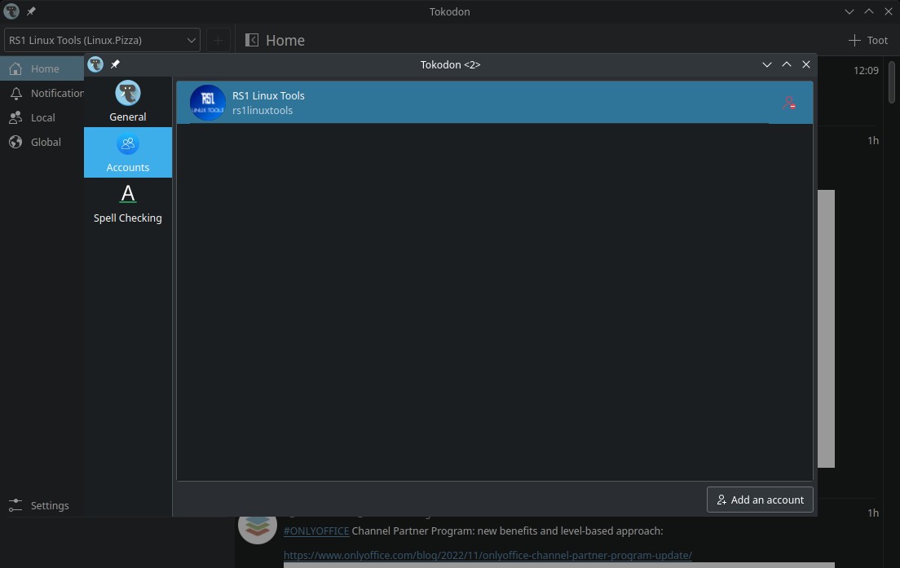This screenshot has height=568, width=900.
Task: Go to Home timeline in sidebar
Action: (42, 68)
